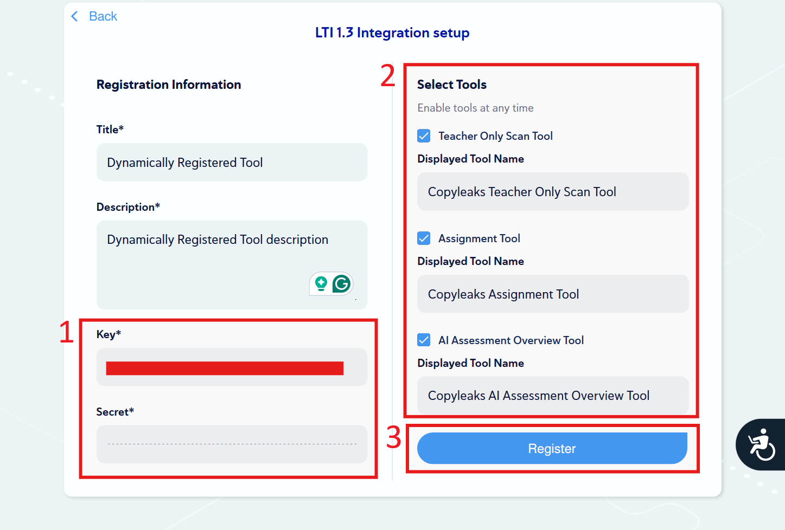Click the Select Tools heading
This screenshot has width=785, height=530.
pos(452,85)
